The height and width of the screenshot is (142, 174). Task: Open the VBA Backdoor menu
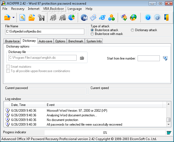point(54,9)
